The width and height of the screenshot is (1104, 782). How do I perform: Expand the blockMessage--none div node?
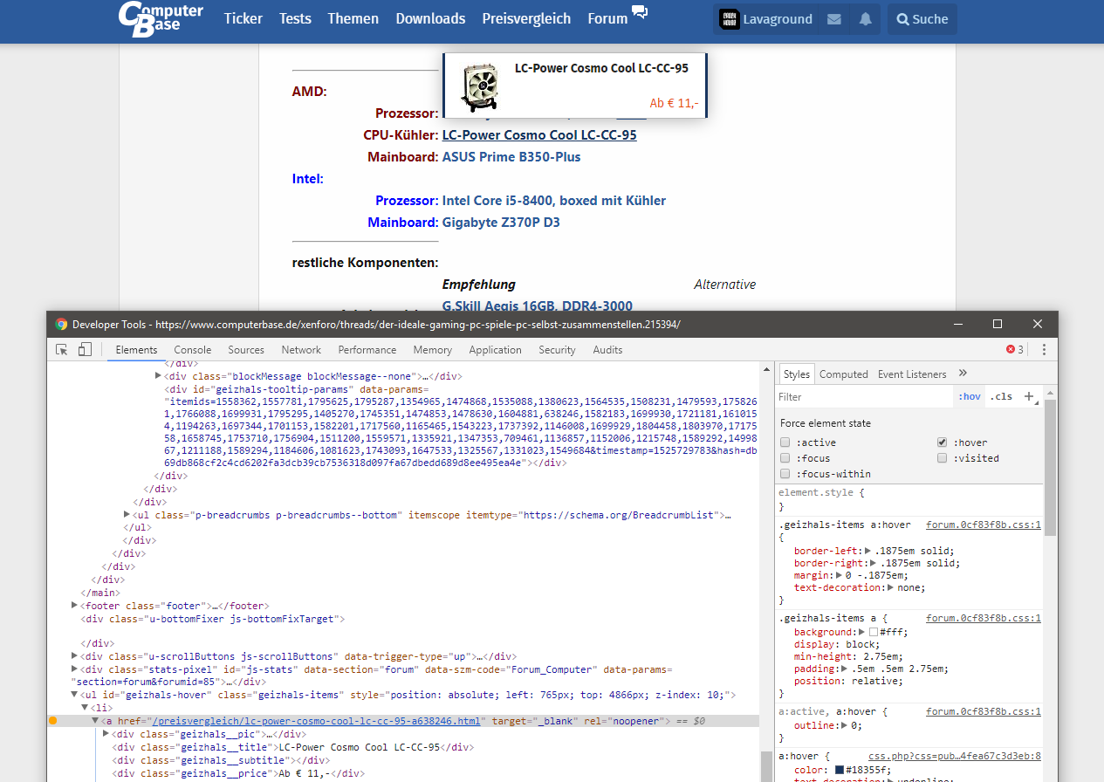[158, 376]
